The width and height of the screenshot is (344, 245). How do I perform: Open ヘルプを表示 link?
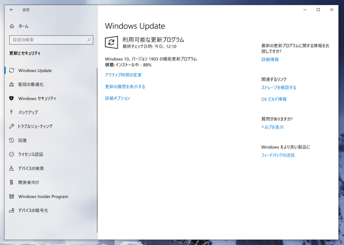[x=272, y=127]
